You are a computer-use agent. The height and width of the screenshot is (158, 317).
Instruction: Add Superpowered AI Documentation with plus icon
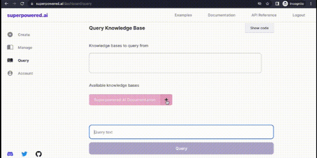(x=166, y=100)
